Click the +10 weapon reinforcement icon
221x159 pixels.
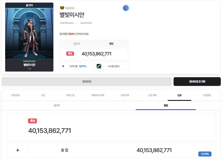tap(99, 66)
